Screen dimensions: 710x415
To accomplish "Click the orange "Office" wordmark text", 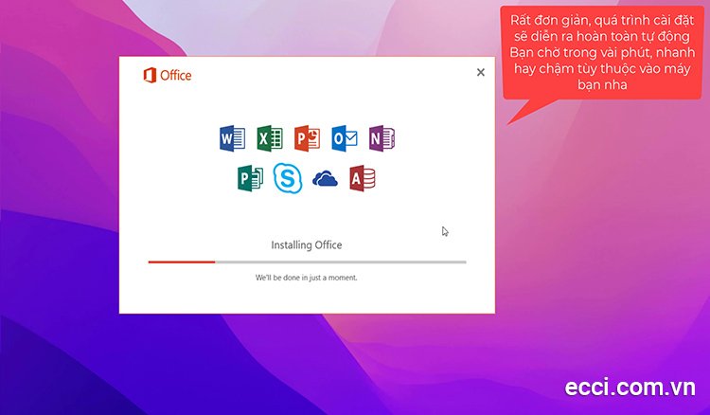I will 175,75.
